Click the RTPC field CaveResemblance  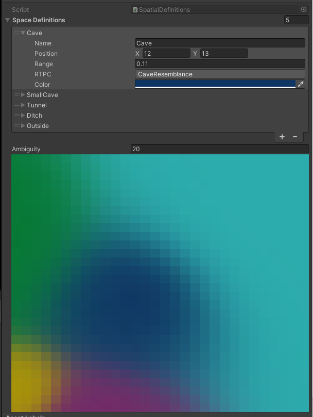point(220,74)
